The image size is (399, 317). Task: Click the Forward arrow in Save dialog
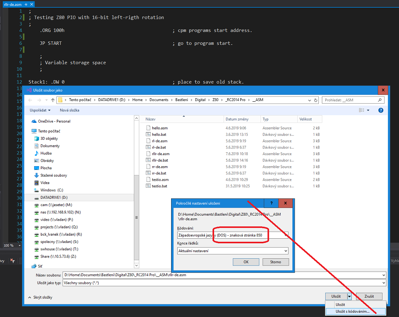pyautogui.click(x=39, y=100)
